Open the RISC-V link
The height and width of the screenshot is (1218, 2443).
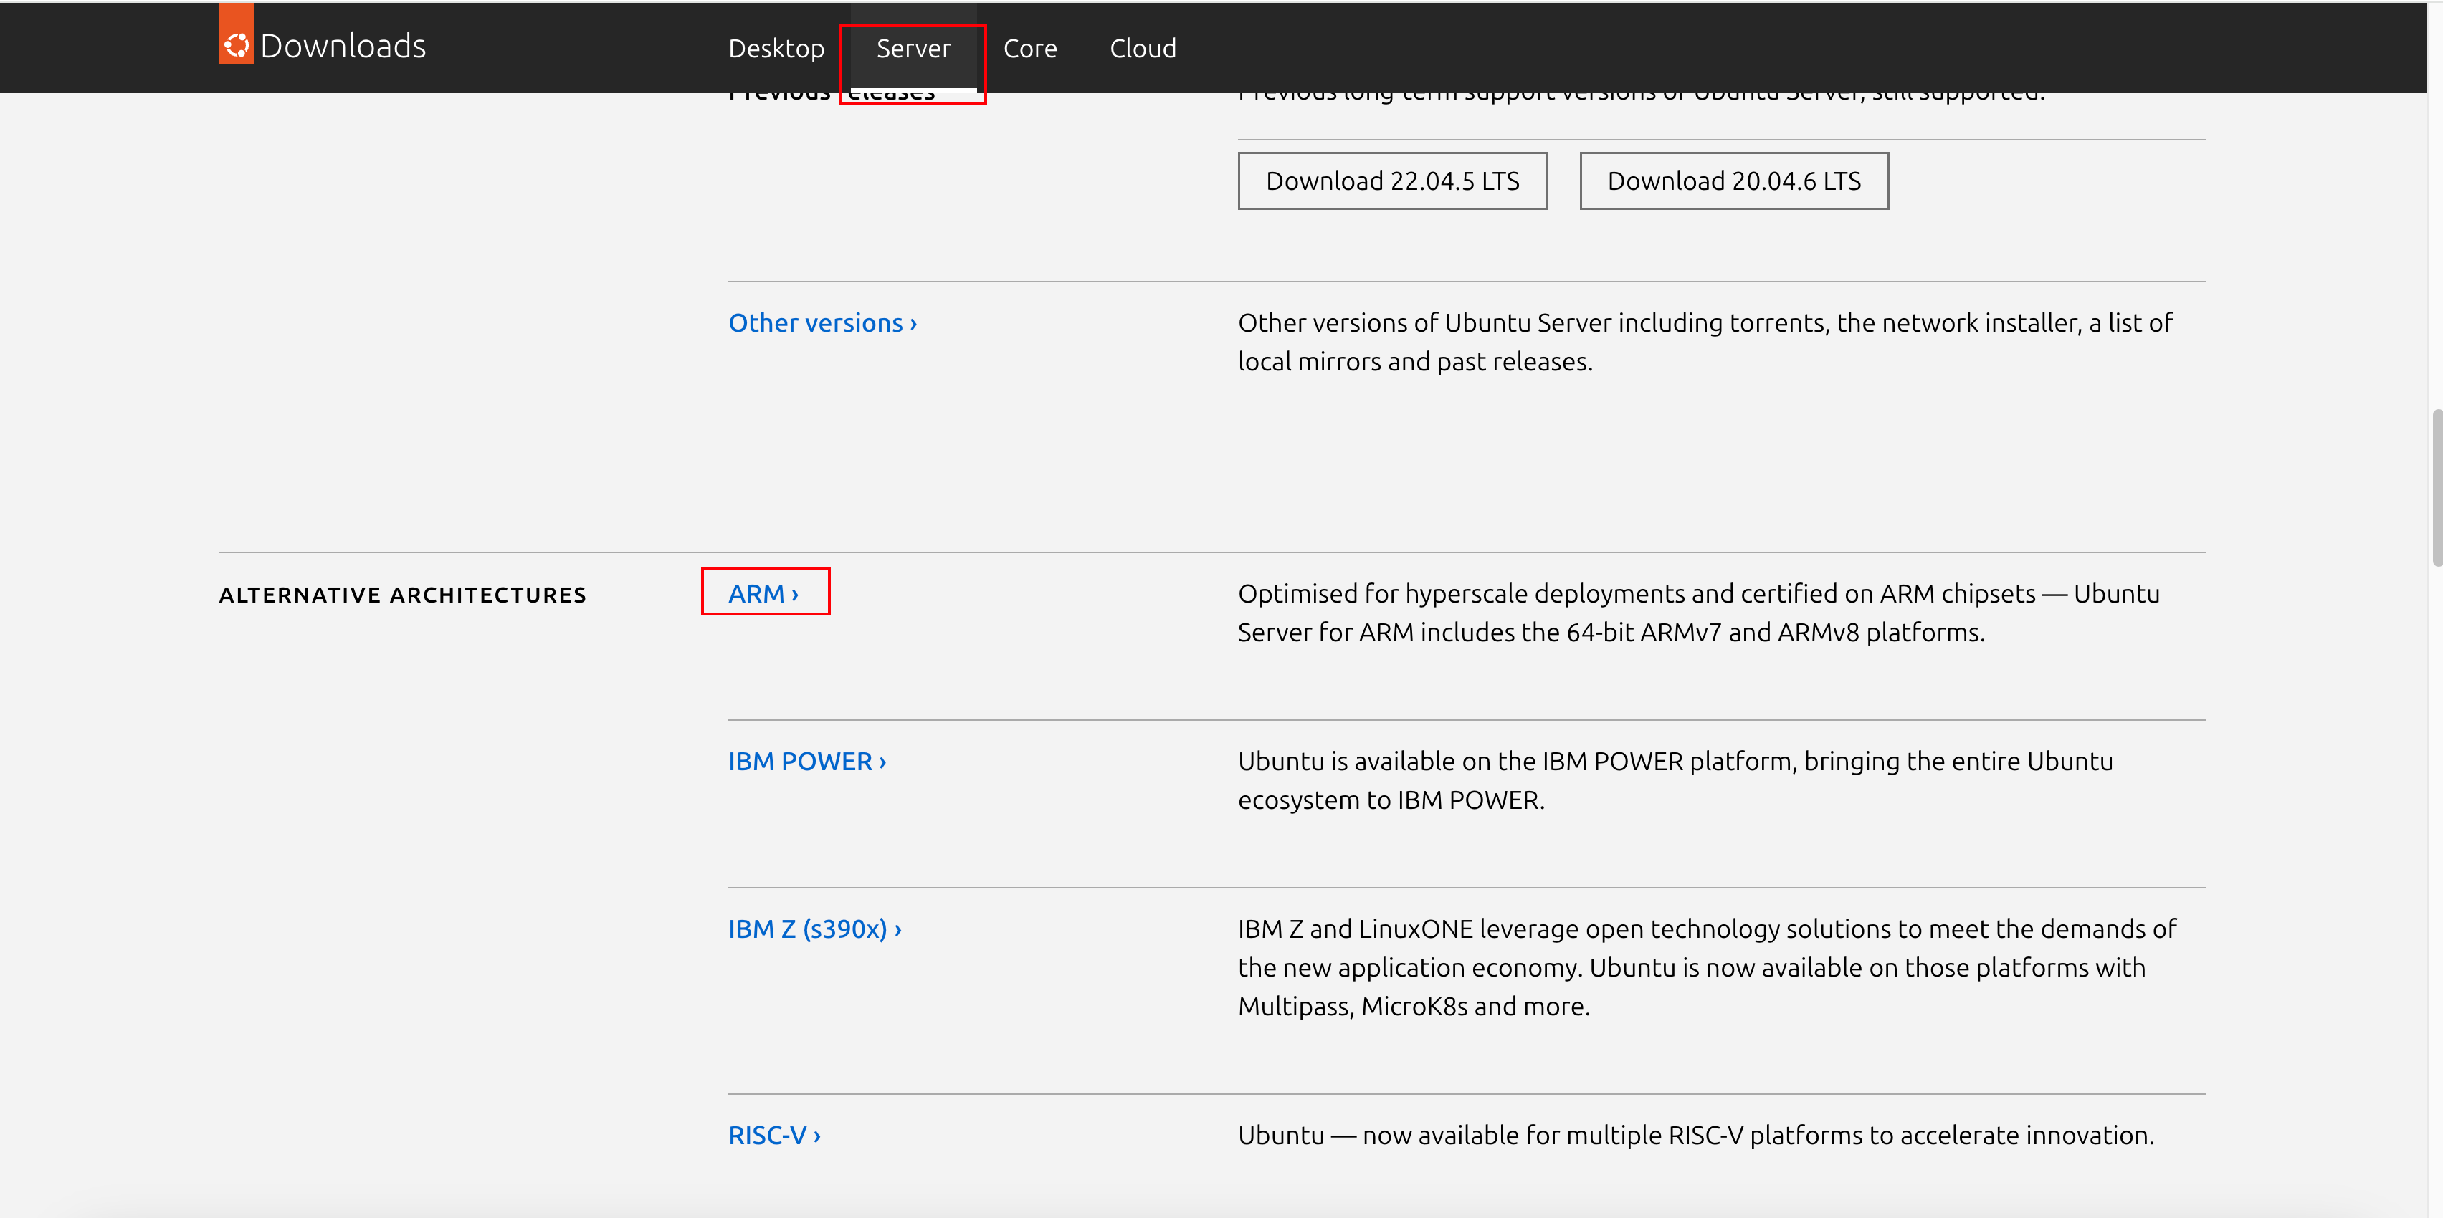775,1136
